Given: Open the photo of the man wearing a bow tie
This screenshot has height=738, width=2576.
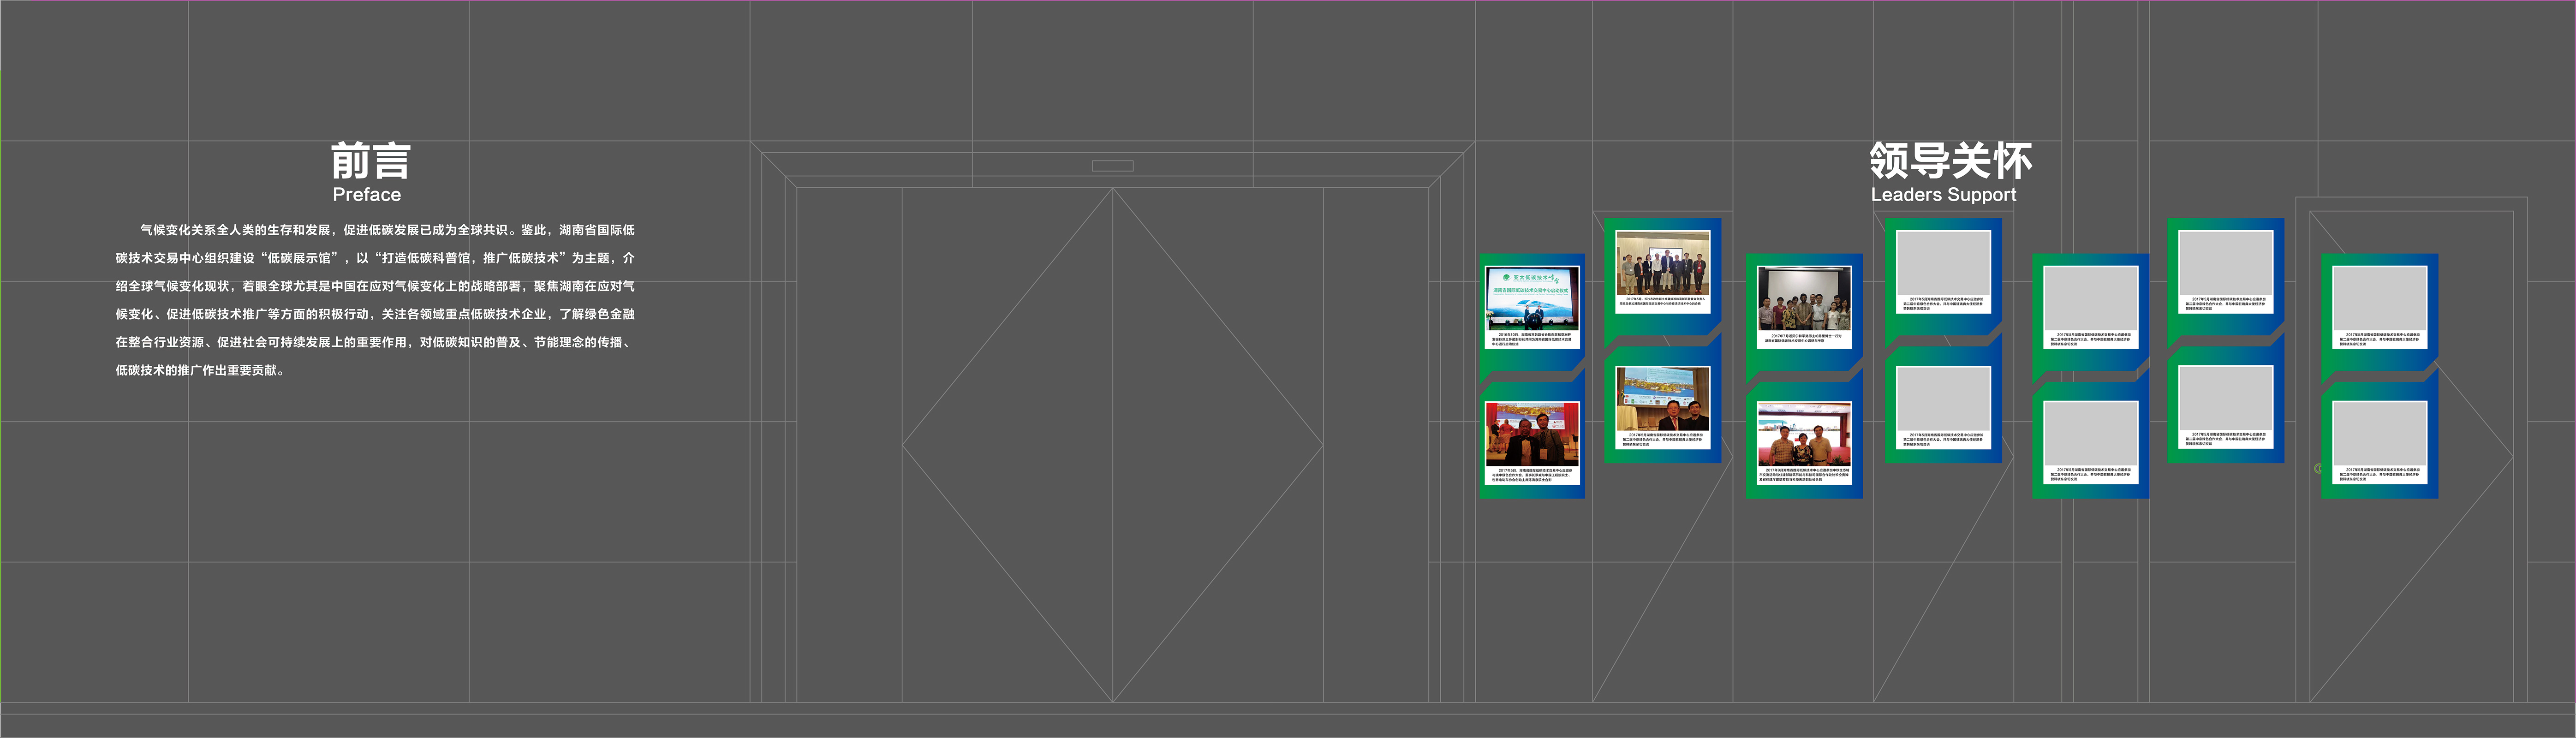Looking at the screenshot, I should click(x=1532, y=433).
